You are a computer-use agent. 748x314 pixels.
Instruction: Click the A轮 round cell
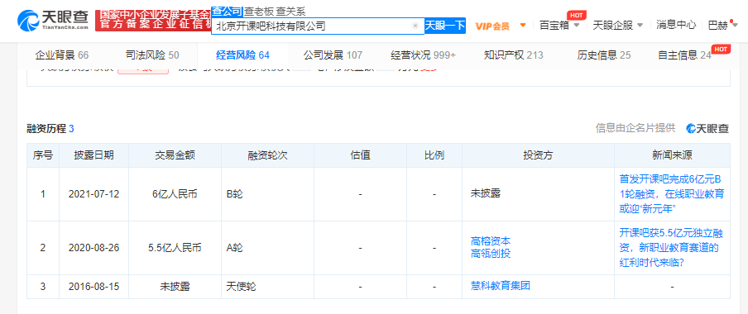(x=267, y=248)
